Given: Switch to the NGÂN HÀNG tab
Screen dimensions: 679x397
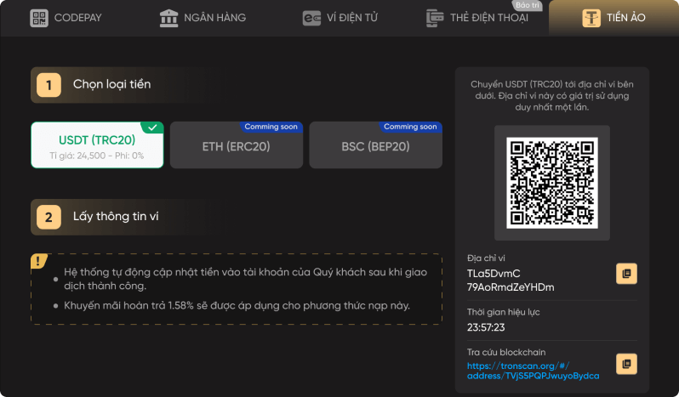Looking at the screenshot, I should (x=203, y=18).
